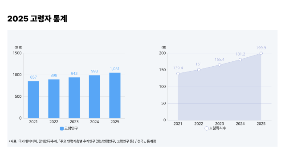This screenshot has height=160, width=285.
Task: Click the 200 y-axis label
Action: pos(163,53)
